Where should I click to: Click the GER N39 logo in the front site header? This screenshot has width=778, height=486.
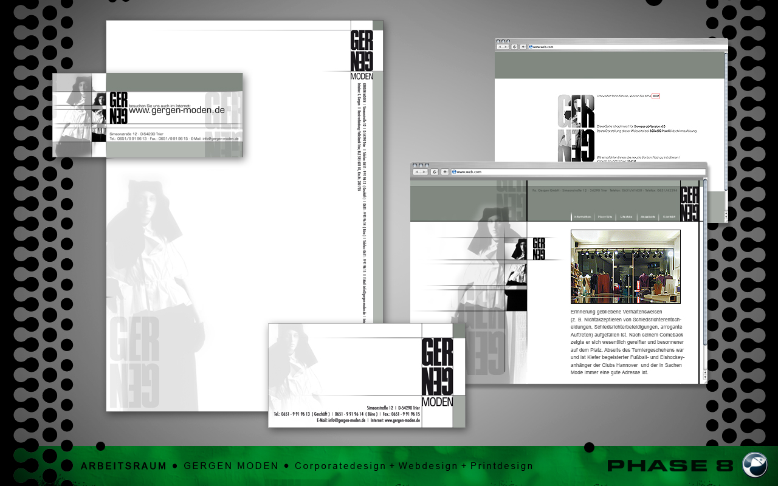pyautogui.click(x=689, y=204)
